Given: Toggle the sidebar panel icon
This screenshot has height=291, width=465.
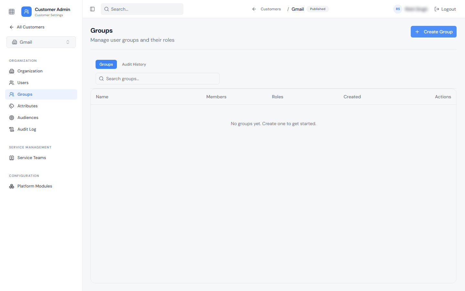Looking at the screenshot, I should (x=92, y=9).
